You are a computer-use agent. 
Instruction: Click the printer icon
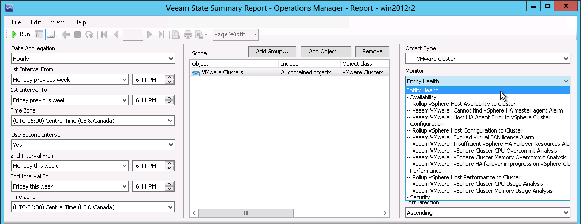188,34
